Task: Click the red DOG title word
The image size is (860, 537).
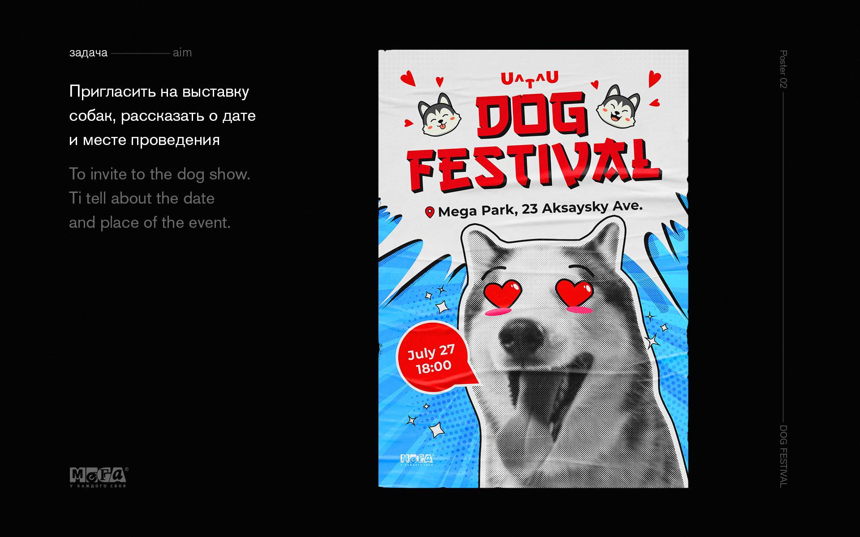Action: pyautogui.click(x=532, y=115)
